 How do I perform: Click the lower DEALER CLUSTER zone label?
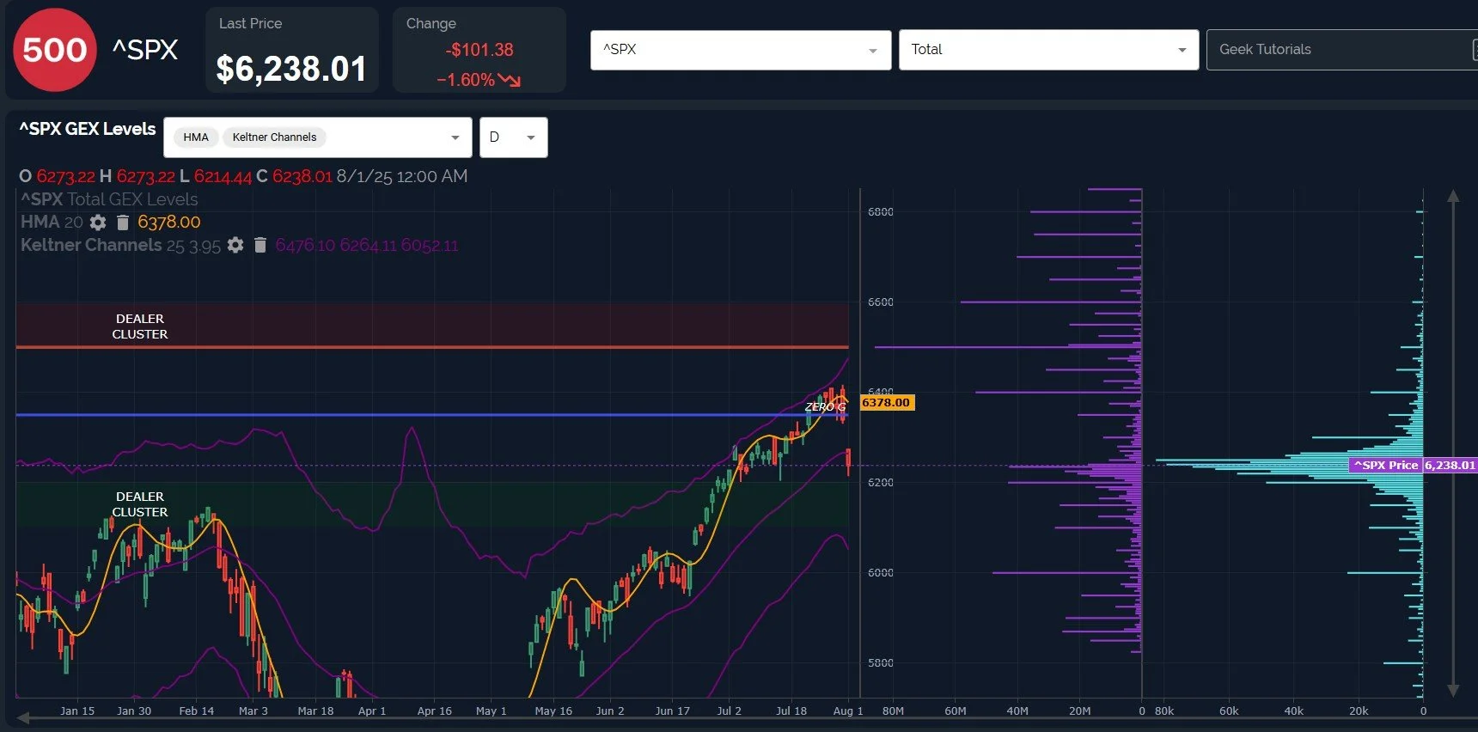coord(140,504)
